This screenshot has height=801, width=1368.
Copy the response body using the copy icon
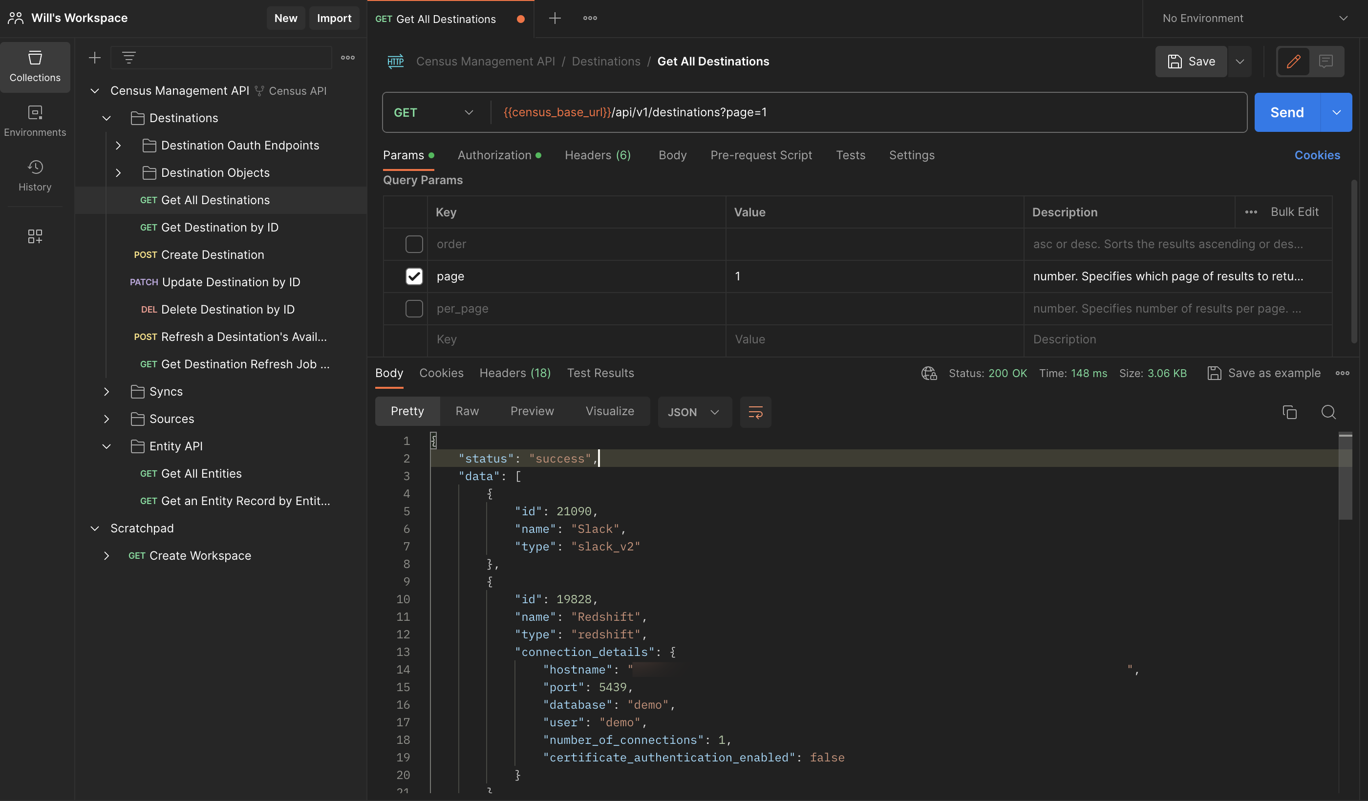[1290, 412]
